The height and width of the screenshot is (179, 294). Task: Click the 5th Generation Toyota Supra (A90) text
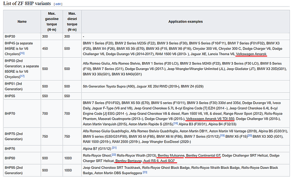109,86
